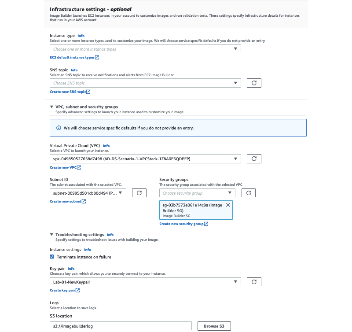Screen dimensions: 352x332
Task: Click the info icon in the defaults banner
Action: point(59,128)
